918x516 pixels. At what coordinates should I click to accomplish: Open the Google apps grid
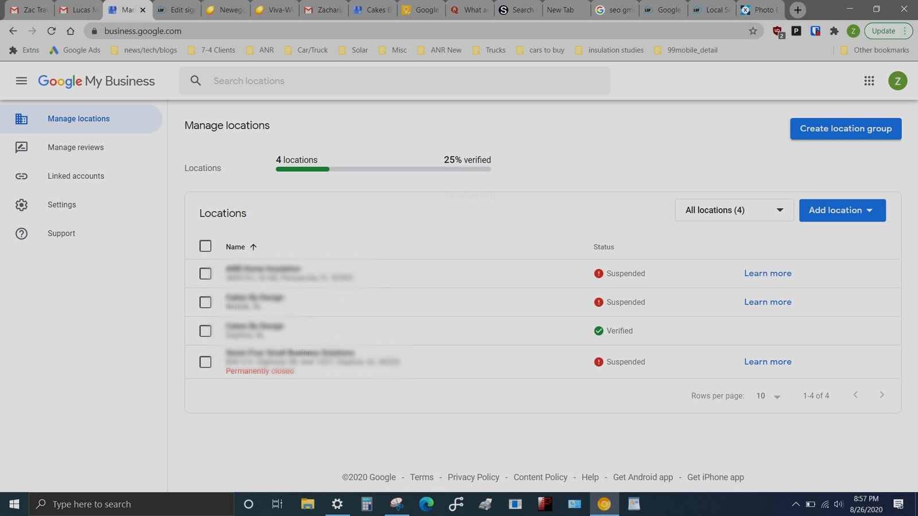pyautogui.click(x=869, y=81)
